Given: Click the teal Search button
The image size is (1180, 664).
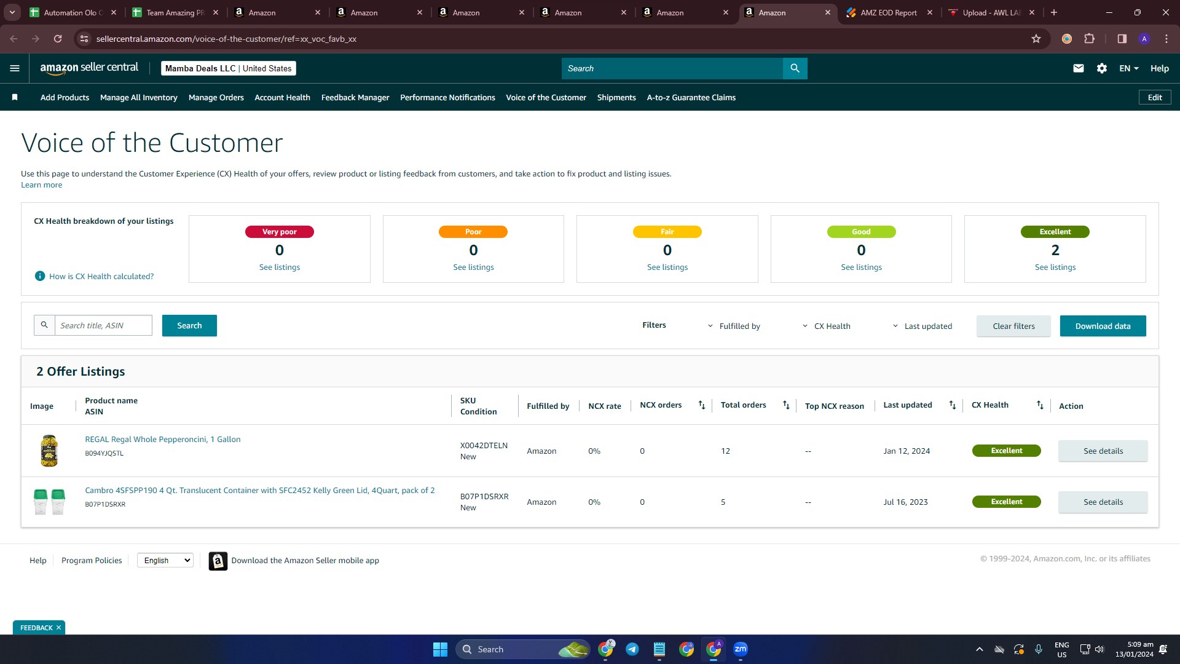Looking at the screenshot, I should point(189,325).
